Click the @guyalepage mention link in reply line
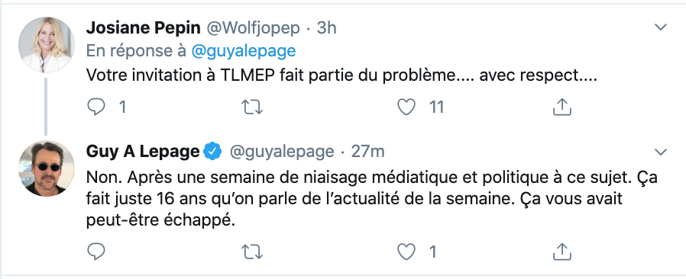 point(244,51)
